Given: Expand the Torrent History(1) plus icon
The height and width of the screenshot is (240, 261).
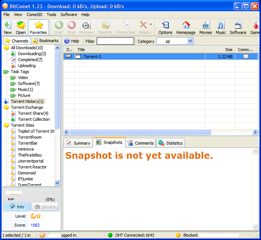Looking at the screenshot, I should pyautogui.click(x=6, y=101).
